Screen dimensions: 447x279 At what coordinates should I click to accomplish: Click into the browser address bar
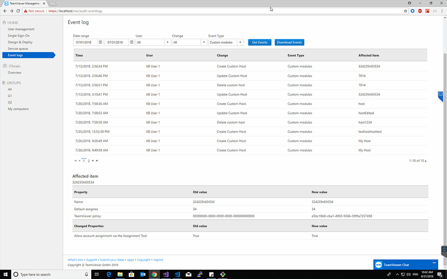223,11
